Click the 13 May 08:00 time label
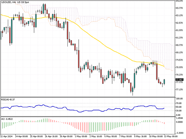 click(171, 136)
